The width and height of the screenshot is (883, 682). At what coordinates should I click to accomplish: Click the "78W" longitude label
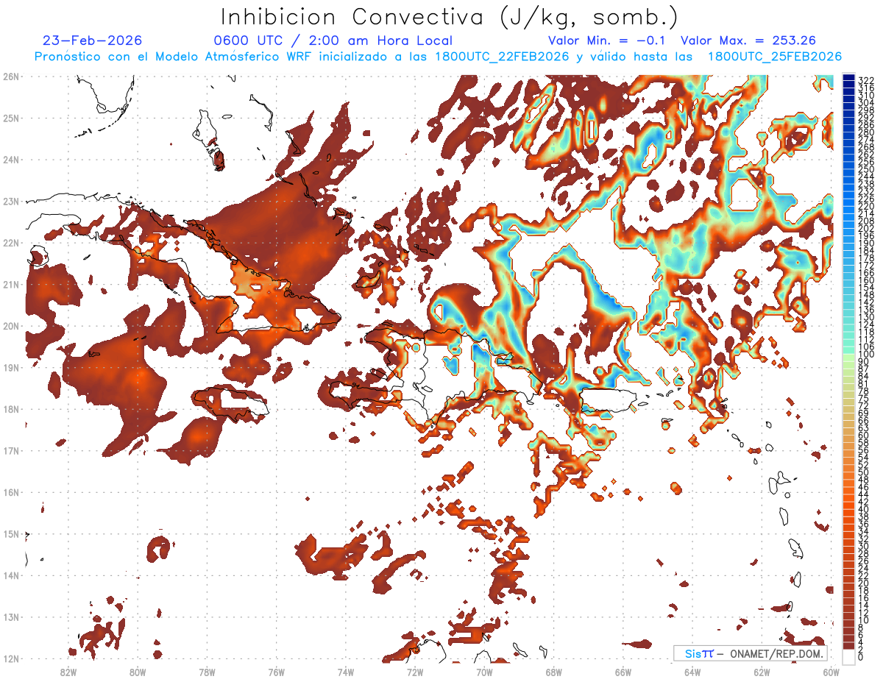coord(207,672)
